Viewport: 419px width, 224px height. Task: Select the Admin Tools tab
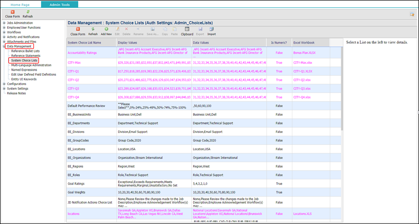point(60,4)
